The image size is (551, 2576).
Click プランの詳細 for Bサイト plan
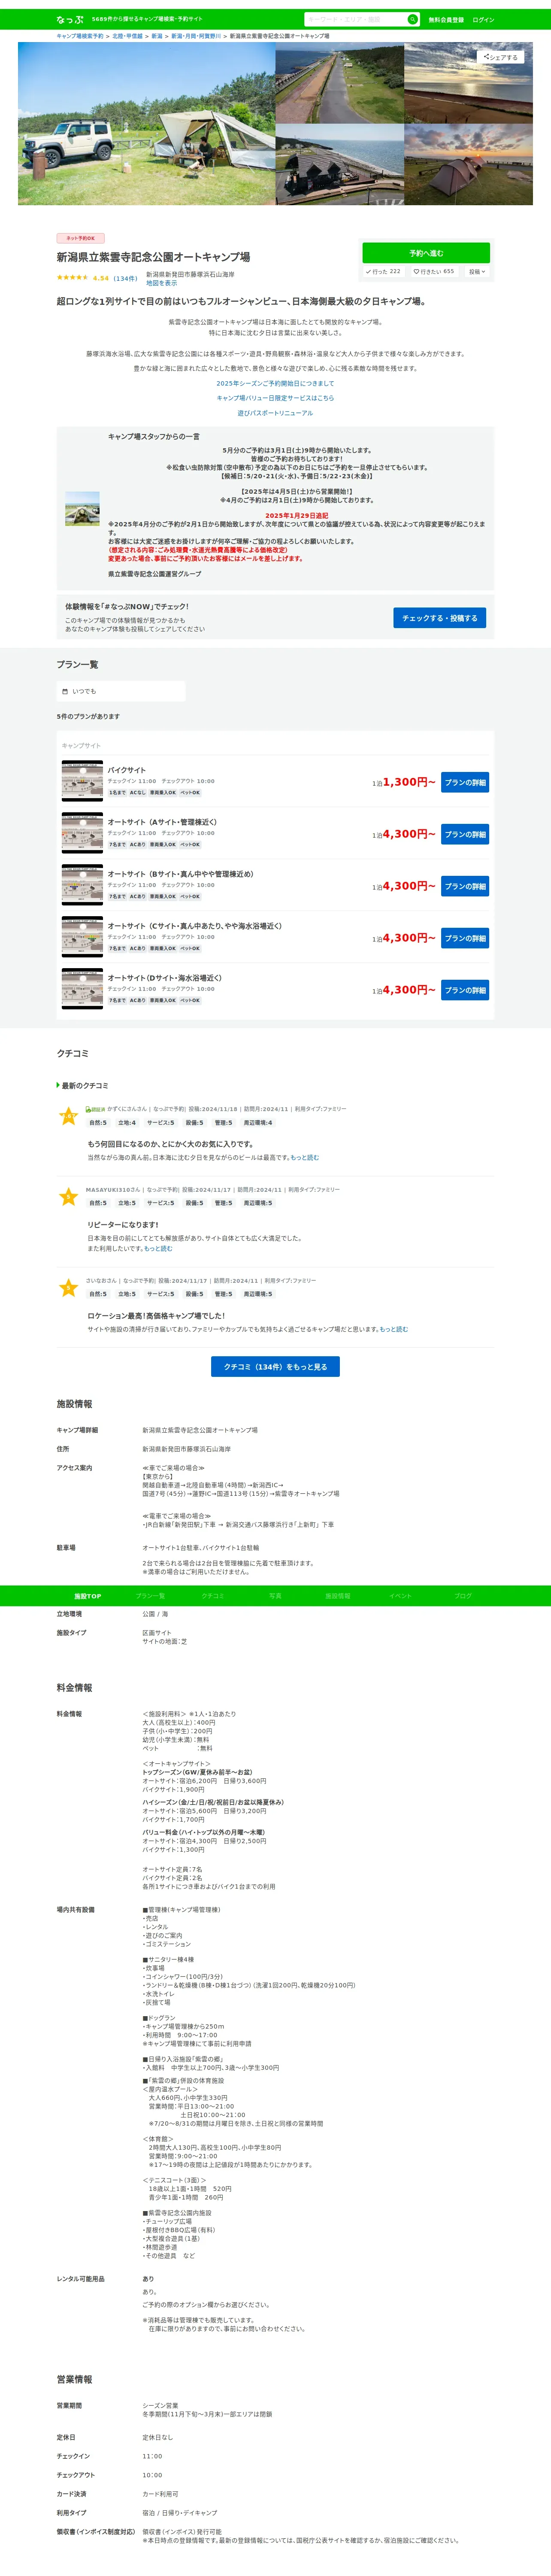pos(465,887)
